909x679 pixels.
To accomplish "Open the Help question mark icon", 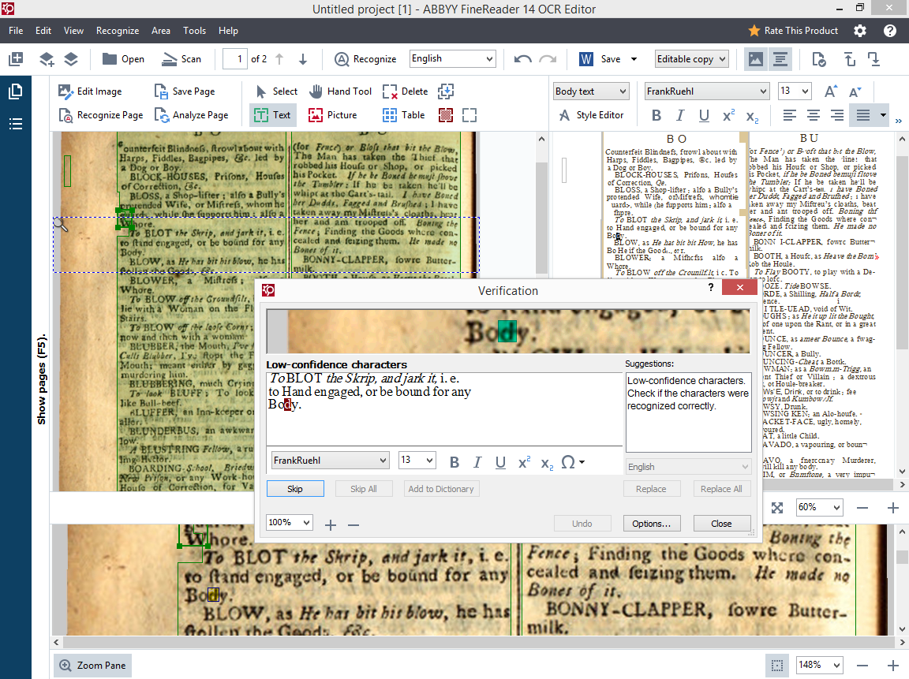I will (x=890, y=31).
